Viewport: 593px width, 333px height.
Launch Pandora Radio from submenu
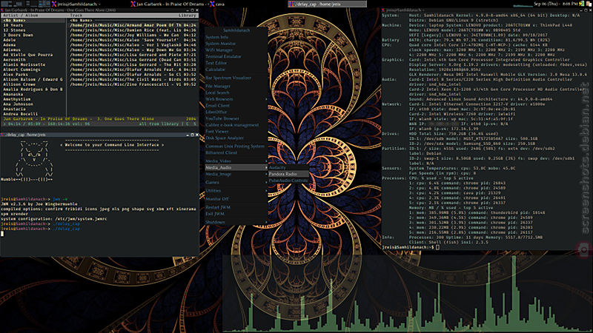pyautogui.click(x=288, y=174)
